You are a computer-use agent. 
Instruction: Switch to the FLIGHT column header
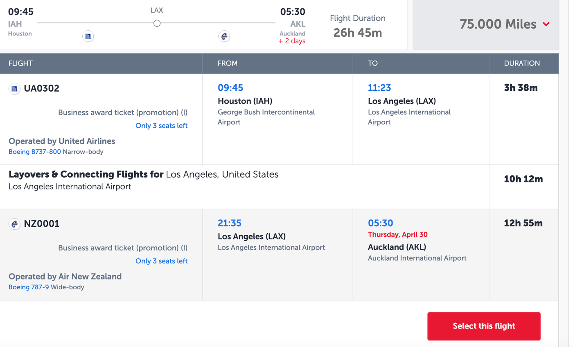coord(20,63)
